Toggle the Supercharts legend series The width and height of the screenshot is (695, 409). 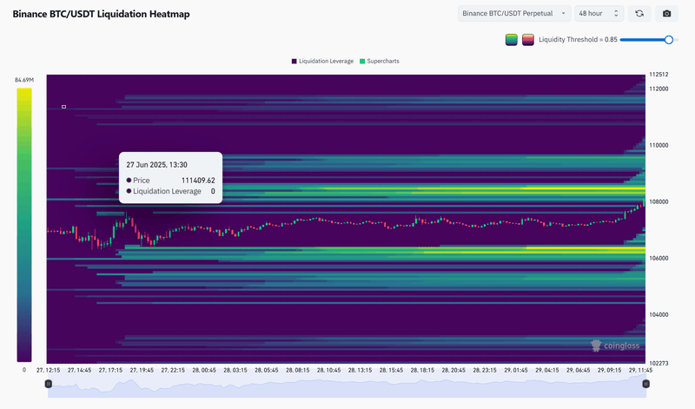[x=380, y=61]
